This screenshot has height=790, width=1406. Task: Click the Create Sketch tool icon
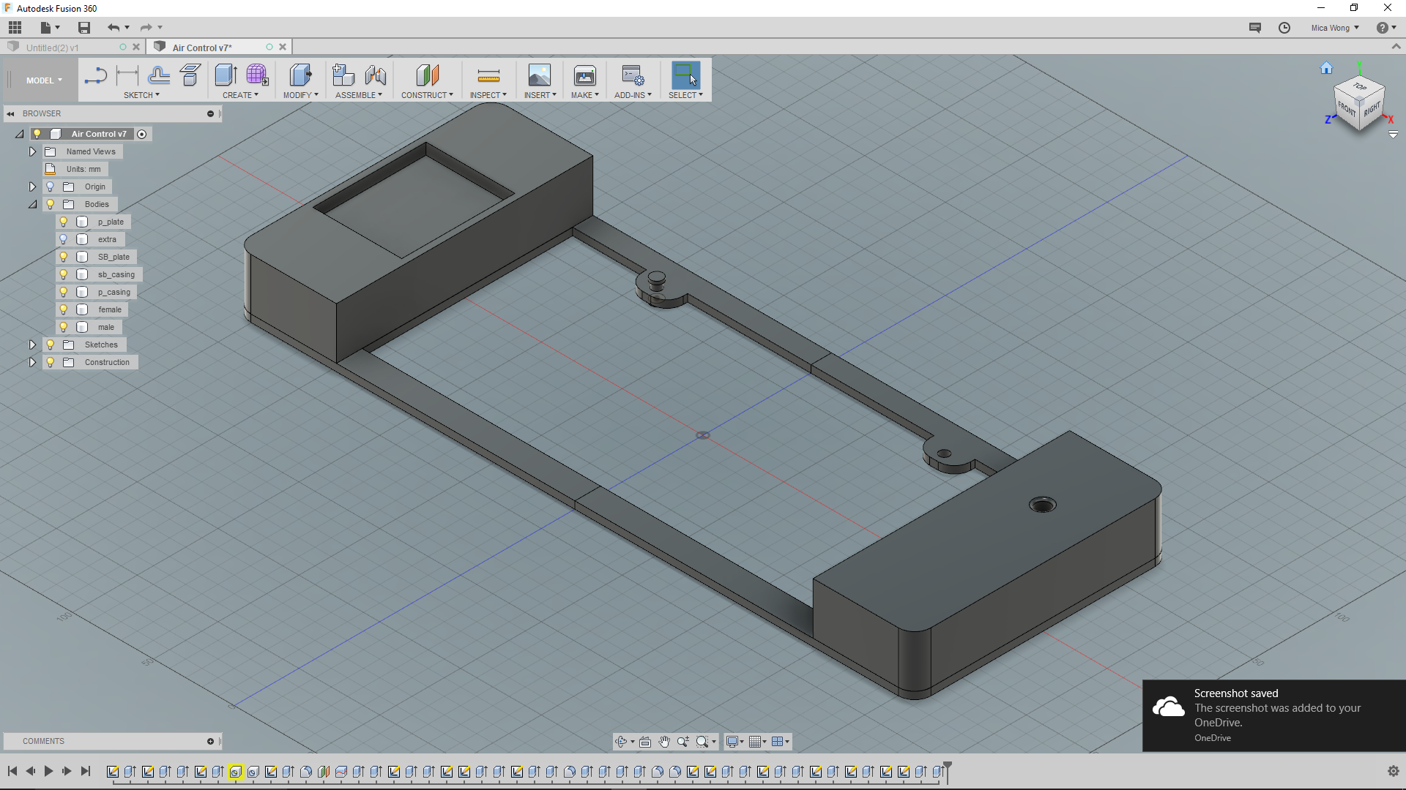95,75
